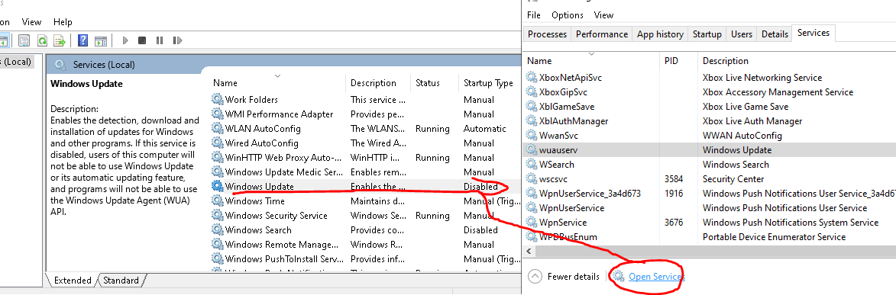896x295 pixels.
Task: Sort services by Startup Type column header
Action: click(x=490, y=83)
